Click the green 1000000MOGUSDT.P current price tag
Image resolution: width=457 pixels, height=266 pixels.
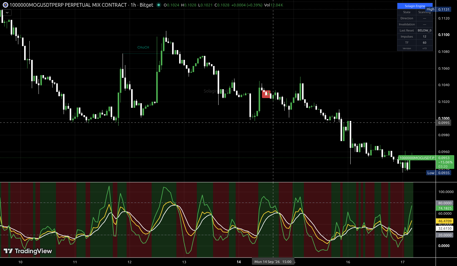[x=417, y=158]
